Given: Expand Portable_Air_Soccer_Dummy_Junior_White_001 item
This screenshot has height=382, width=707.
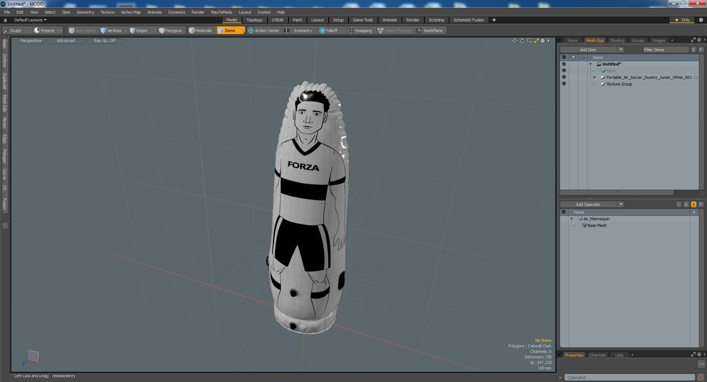Looking at the screenshot, I should point(594,77).
